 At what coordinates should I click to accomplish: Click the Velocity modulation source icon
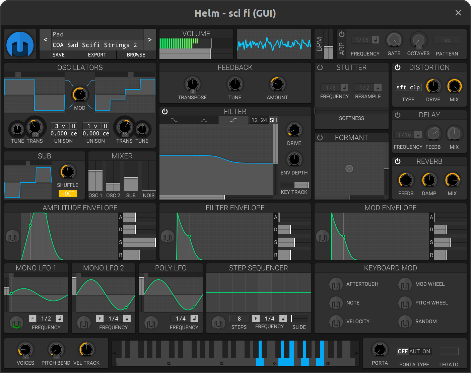tap(336, 322)
